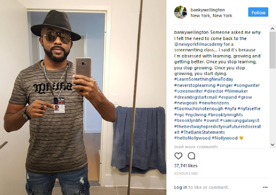The width and height of the screenshot is (276, 195).
Task: Click the mirror selfie photo
Action: click(83, 97)
